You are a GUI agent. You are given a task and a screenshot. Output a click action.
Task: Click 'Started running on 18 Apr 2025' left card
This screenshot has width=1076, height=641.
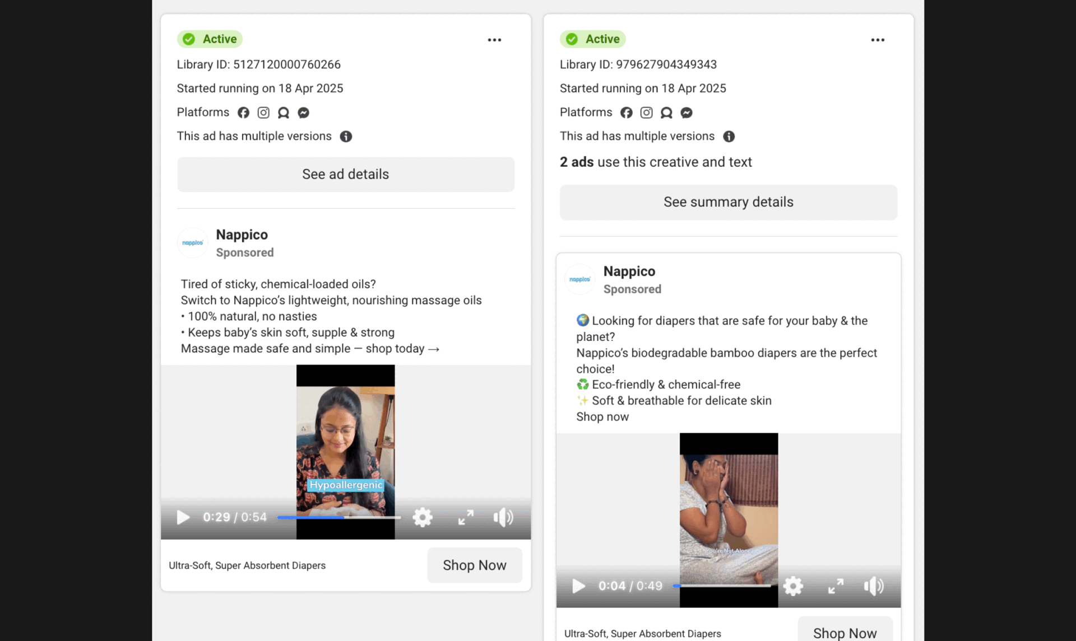259,88
